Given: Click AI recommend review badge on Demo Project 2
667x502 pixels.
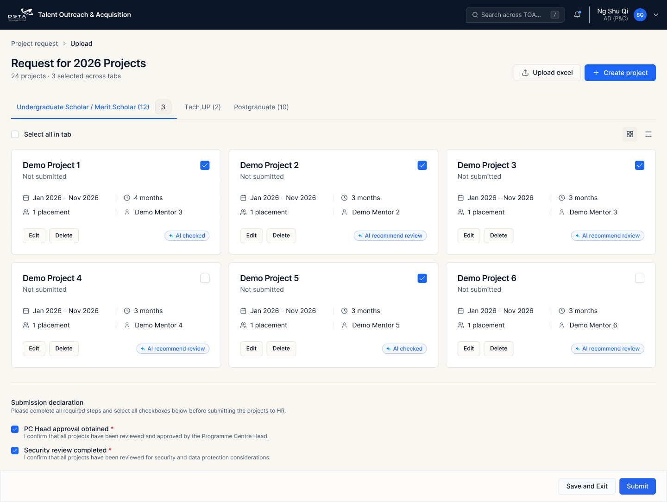Looking at the screenshot, I should pyautogui.click(x=390, y=236).
